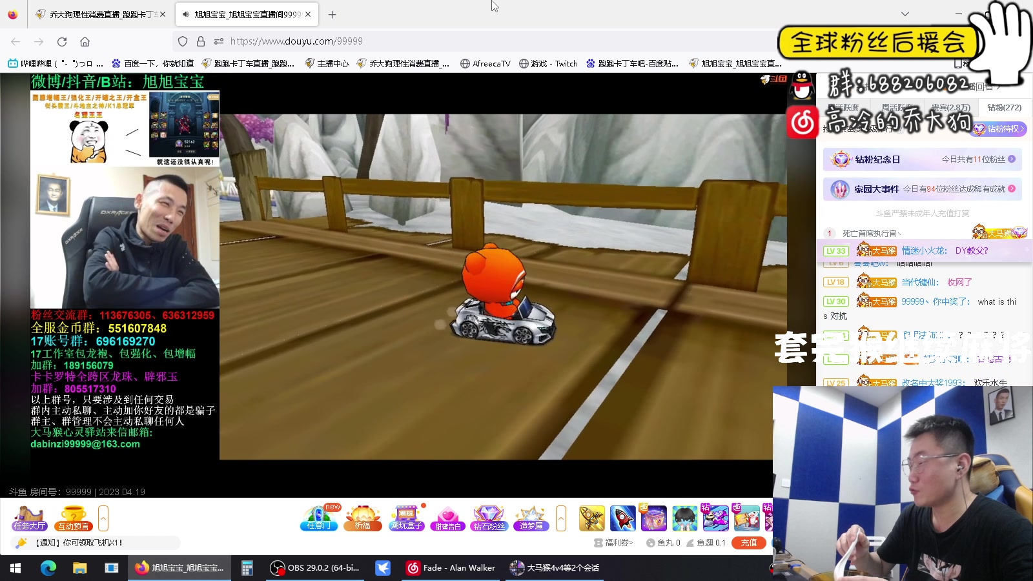Viewport: 1033px width, 581px height.
Task: Open the 潮玩盒子 icon
Action: (x=406, y=518)
